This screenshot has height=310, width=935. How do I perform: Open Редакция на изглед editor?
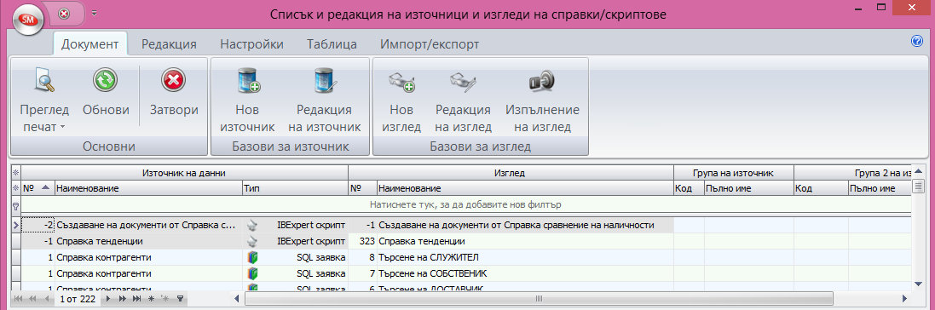463,100
